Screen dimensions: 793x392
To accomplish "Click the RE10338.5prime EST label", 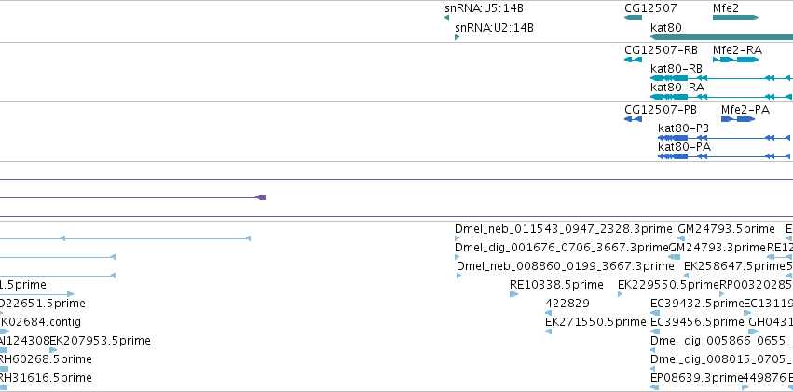I will coord(556,285).
